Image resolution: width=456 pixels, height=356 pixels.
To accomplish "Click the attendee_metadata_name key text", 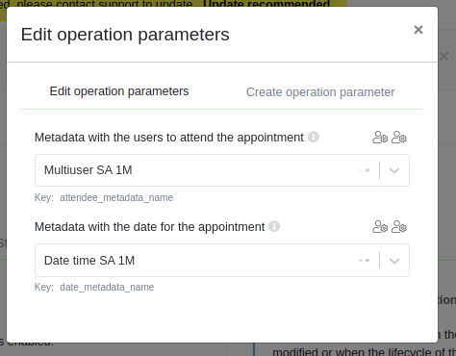I will coord(116,197).
